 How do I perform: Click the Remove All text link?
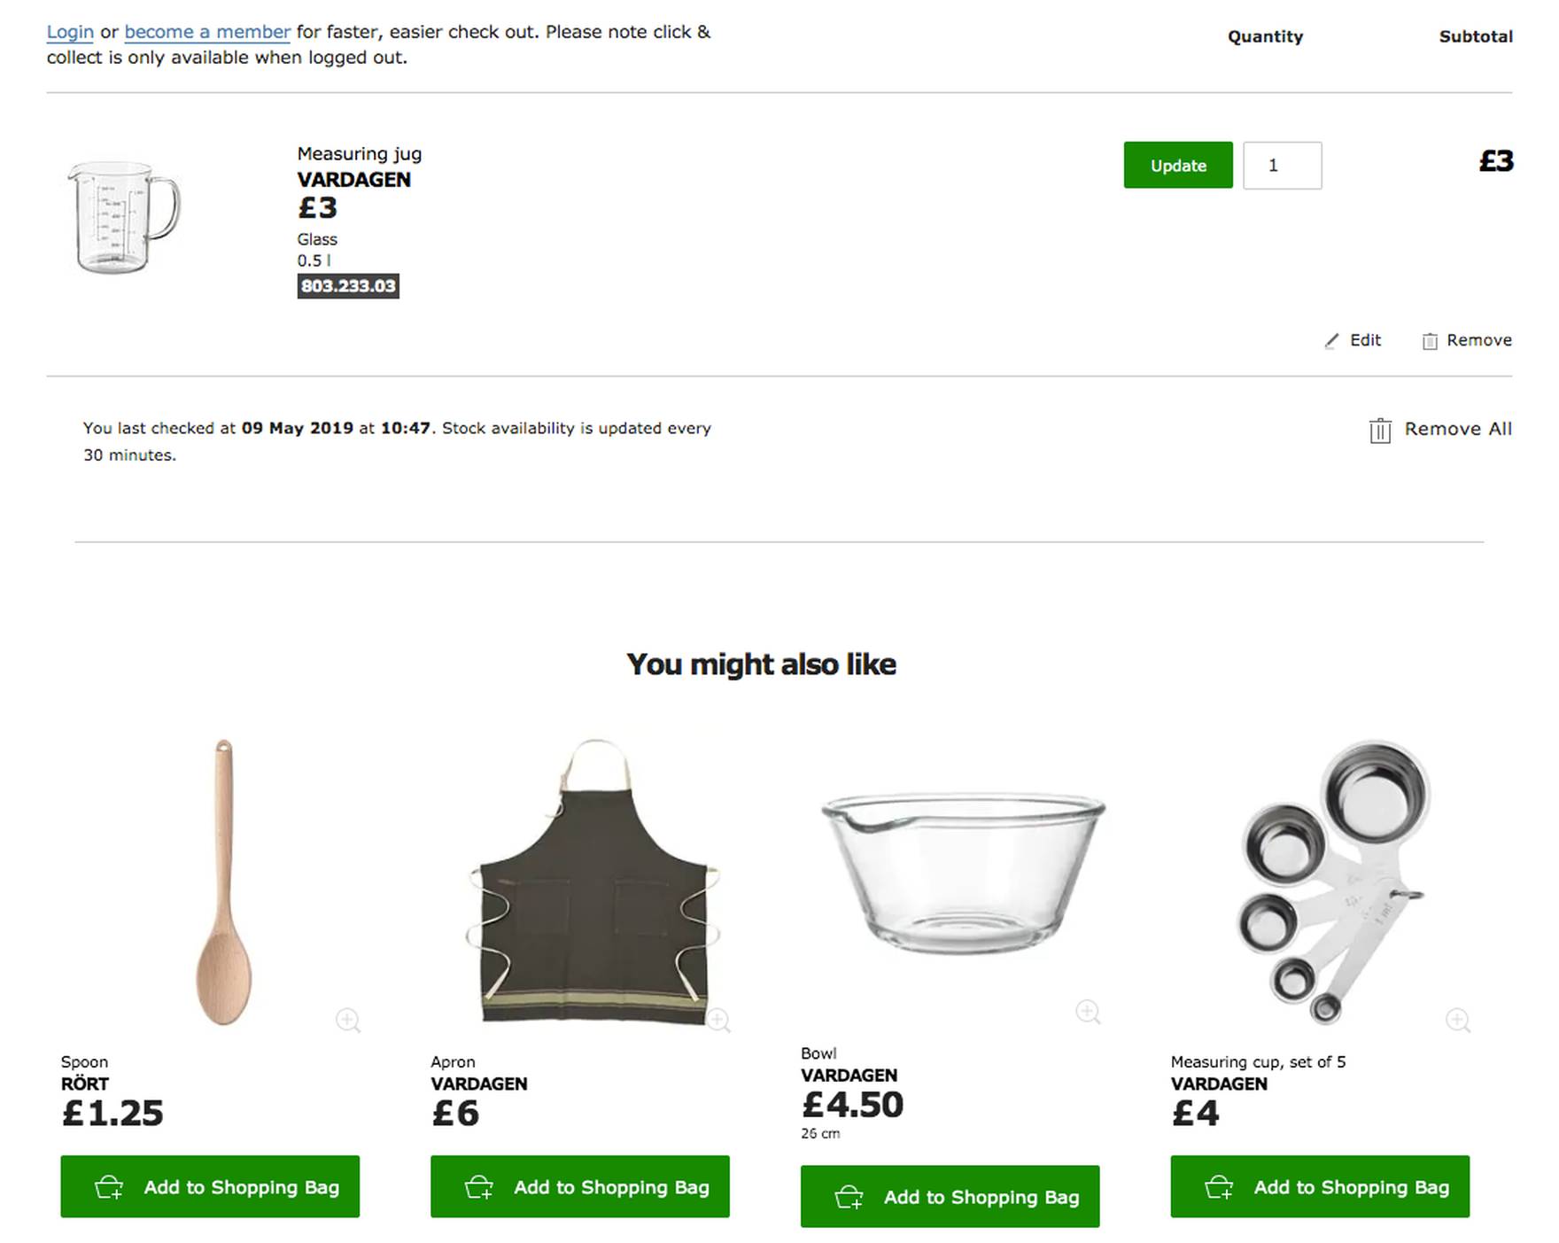[1457, 429]
